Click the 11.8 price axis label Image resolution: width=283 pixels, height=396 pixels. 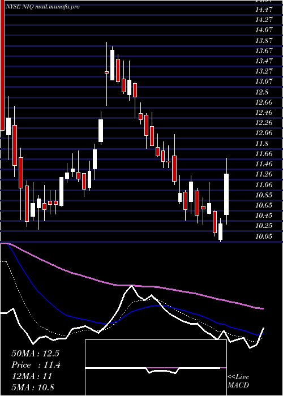[261, 144]
